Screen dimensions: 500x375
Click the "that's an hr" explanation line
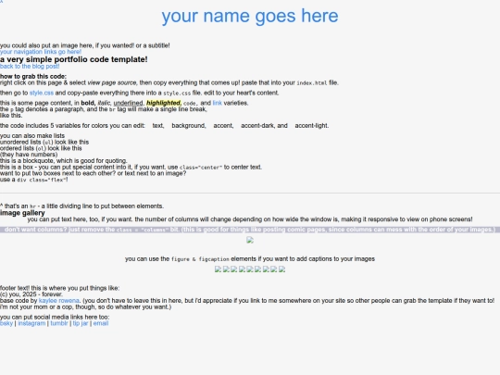(x=82, y=206)
